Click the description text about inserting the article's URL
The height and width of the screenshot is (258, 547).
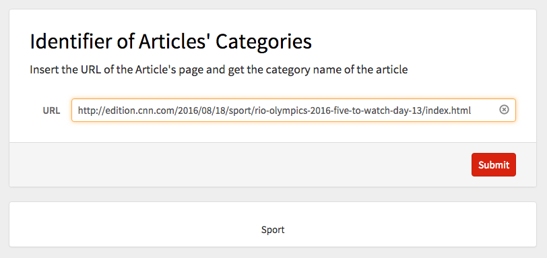click(219, 70)
